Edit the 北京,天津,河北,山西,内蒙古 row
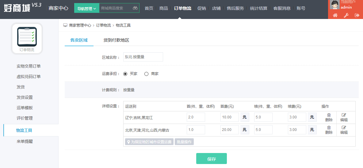The image size is (363, 168). click(344, 130)
